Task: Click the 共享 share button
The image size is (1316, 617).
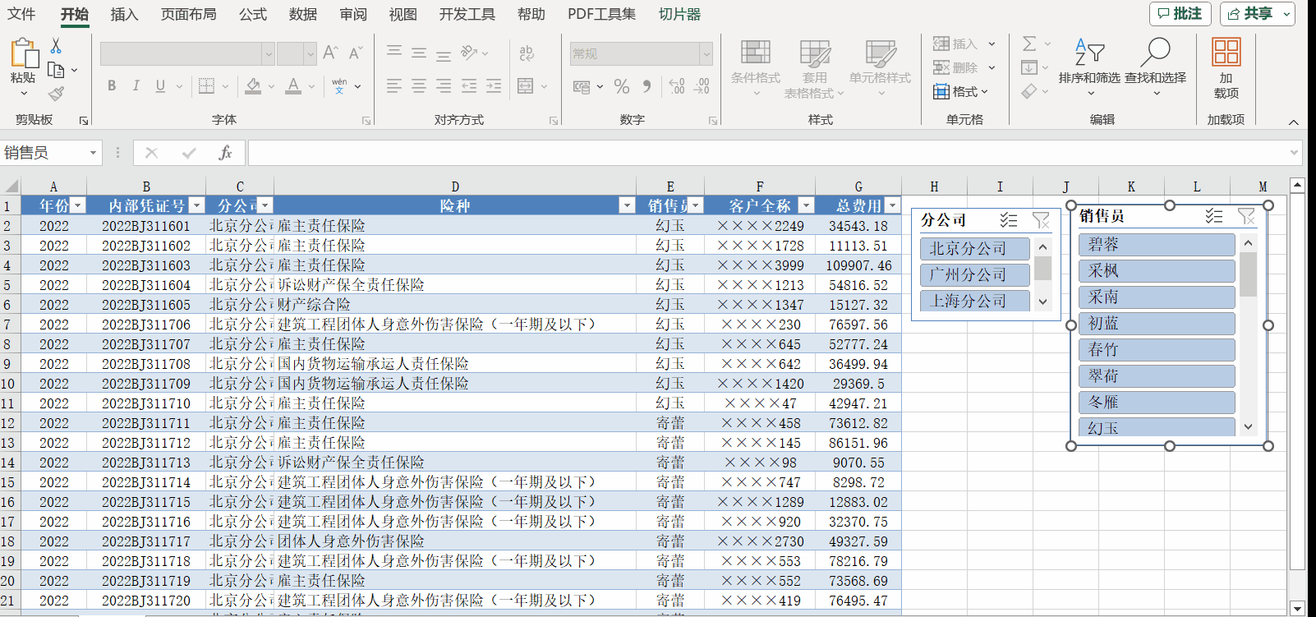Action: pos(1256,14)
